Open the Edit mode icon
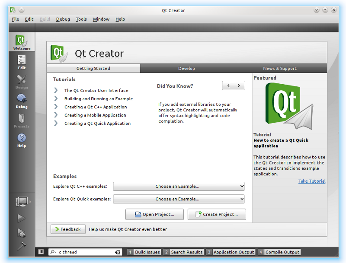 point(22,62)
